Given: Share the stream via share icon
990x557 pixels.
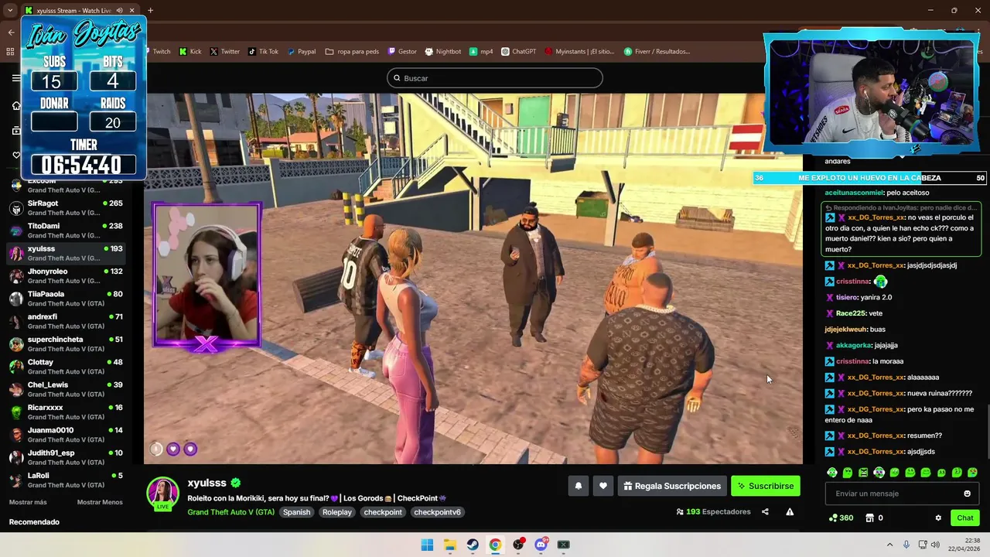Looking at the screenshot, I should pos(765,511).
